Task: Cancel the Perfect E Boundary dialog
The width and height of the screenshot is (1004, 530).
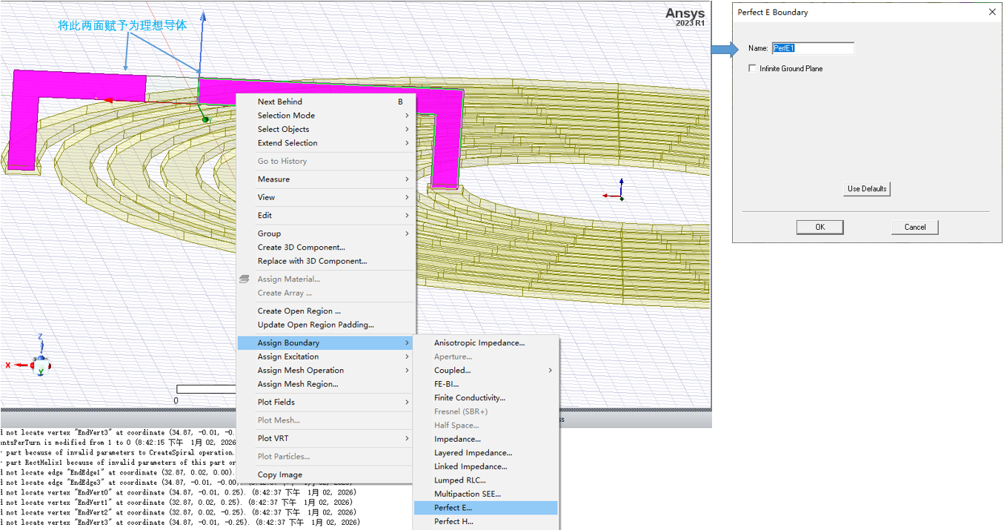Action: point(915,227)
